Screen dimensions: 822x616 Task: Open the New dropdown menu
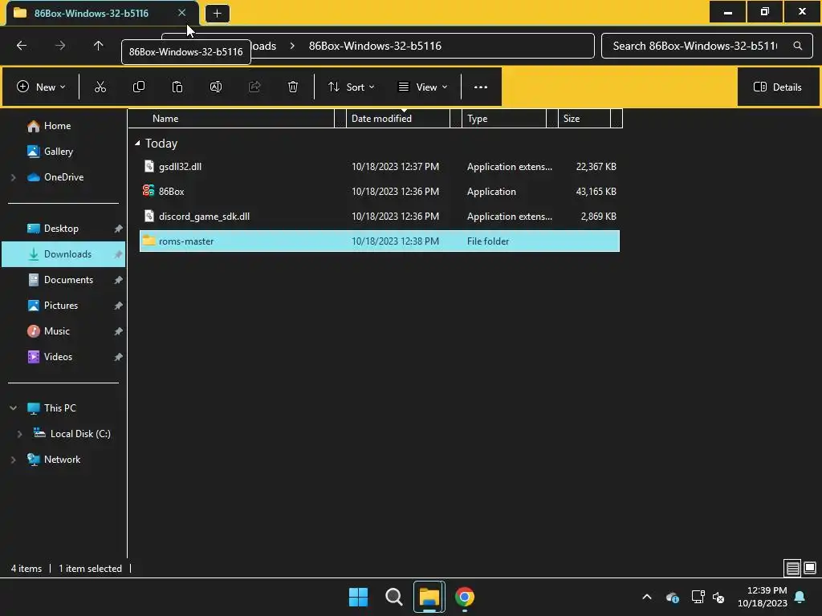[42, 87]
